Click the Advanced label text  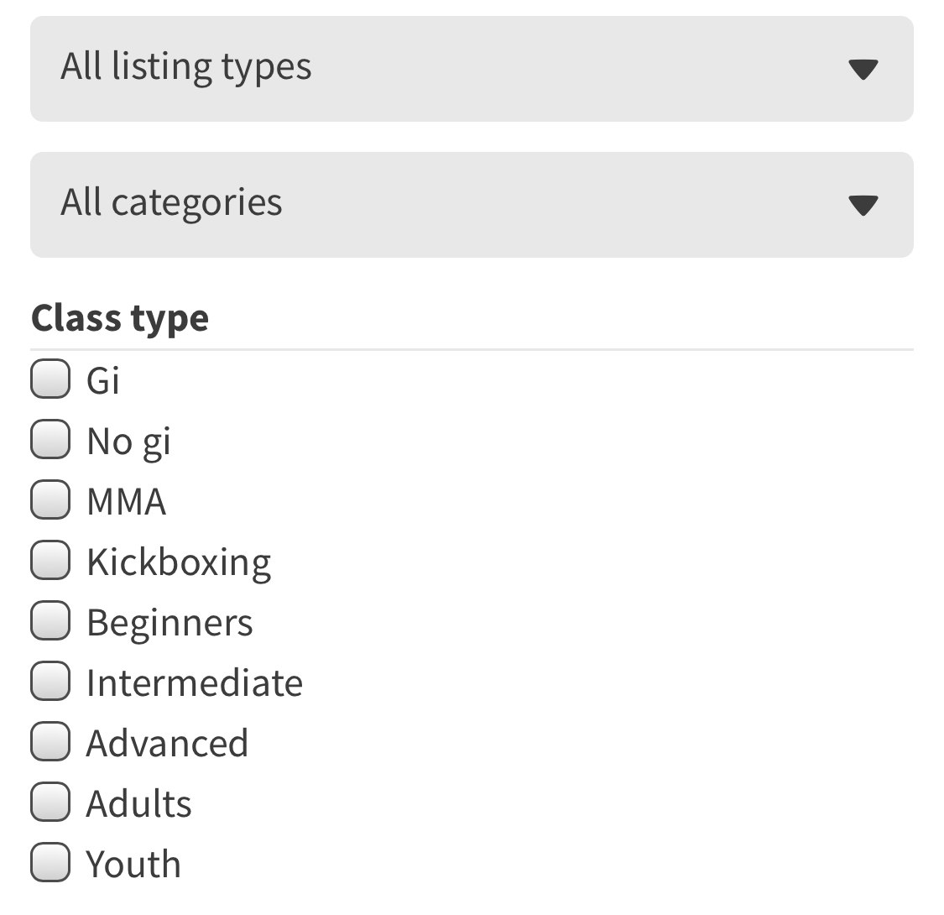click(167, 744)
